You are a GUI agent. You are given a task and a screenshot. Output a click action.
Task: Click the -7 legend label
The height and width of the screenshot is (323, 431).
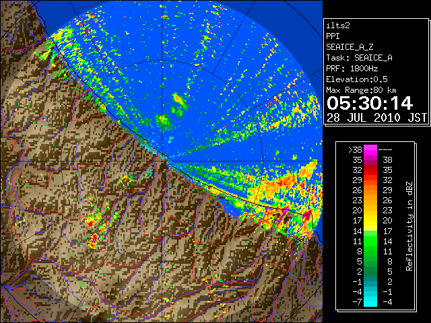tap(357, 302)
